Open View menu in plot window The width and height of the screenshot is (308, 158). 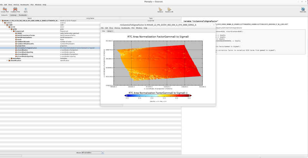click(x=111, y=28)
